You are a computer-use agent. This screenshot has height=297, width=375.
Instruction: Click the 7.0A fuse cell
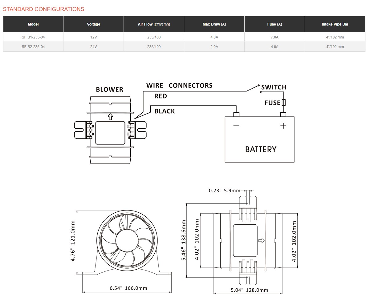[x=275, y=37]
